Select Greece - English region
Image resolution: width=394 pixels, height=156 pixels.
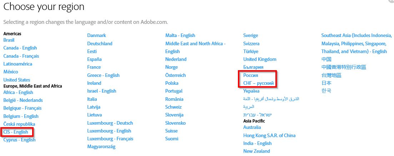(103, 75)
